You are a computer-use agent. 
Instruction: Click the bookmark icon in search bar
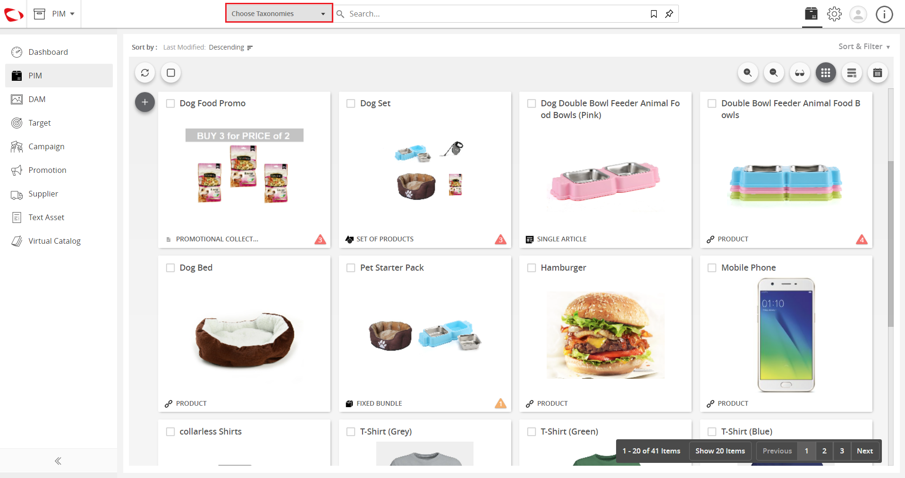(x=654, y=14)
